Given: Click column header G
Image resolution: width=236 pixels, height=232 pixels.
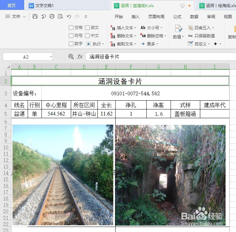Looking at the screenshot, I should pos(158,67).
